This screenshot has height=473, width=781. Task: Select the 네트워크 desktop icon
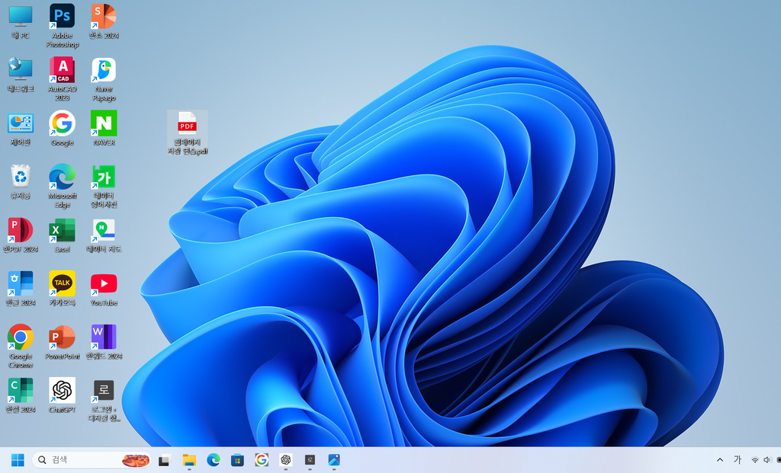(x=21, y=75)
